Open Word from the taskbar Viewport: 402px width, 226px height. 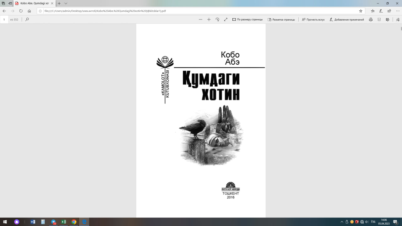point(33,222)
